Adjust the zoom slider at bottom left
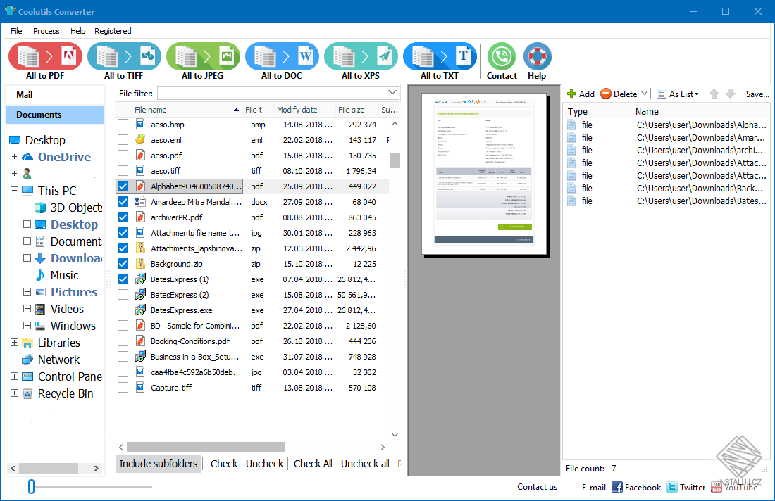 [x=31, y=486]
